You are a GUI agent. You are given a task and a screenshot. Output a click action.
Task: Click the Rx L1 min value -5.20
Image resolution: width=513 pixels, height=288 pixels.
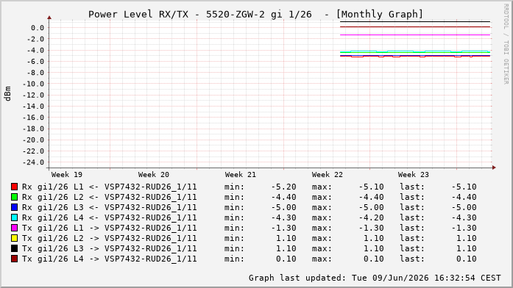coord(283,187)
